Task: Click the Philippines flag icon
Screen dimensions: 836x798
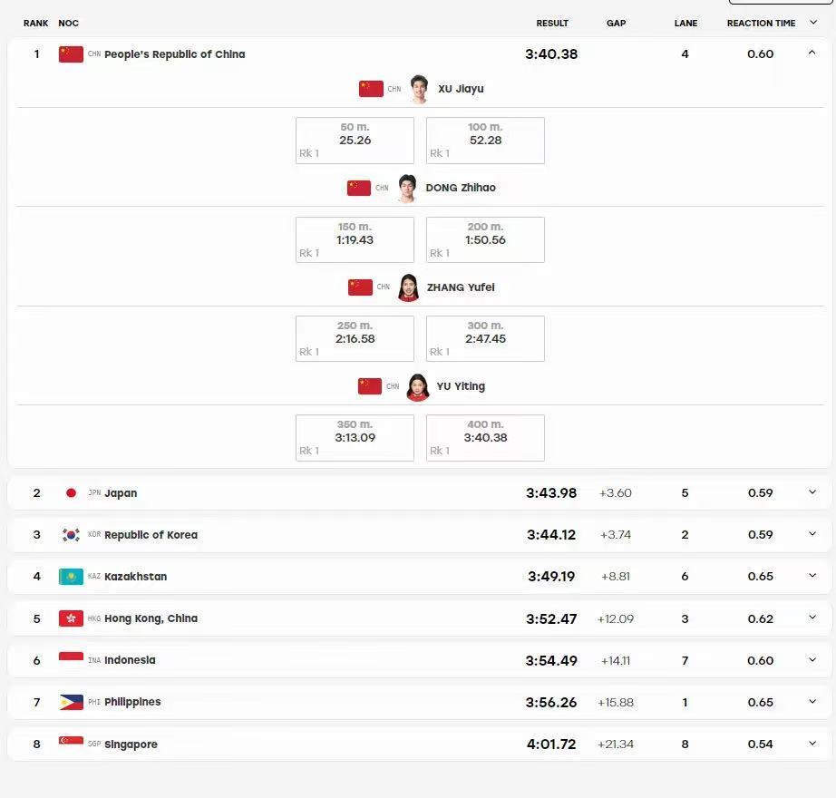Action: [71, 702]
